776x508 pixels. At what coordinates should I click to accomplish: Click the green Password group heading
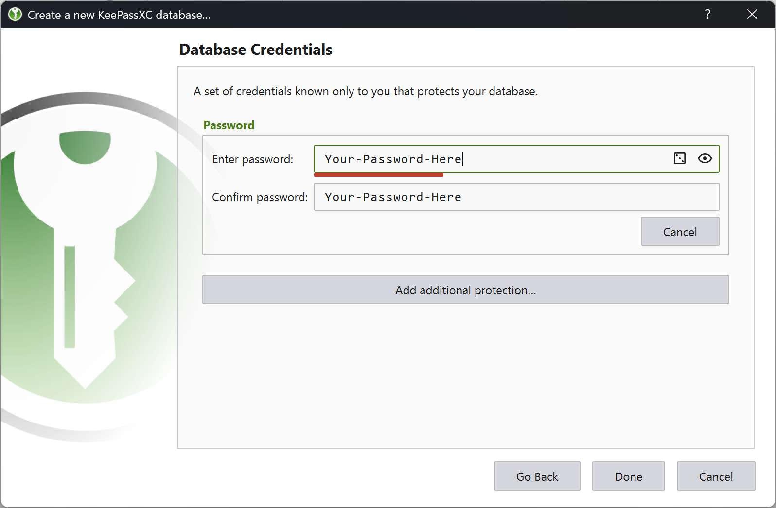pos(229,125)
